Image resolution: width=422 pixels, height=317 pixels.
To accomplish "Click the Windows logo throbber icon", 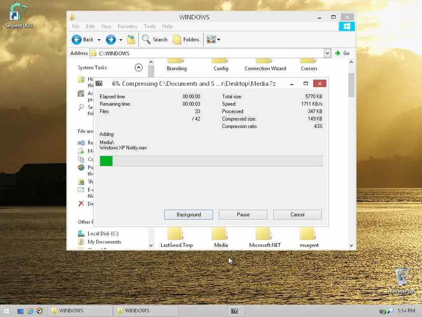I will pyautogui.click(x=347, y=26).
